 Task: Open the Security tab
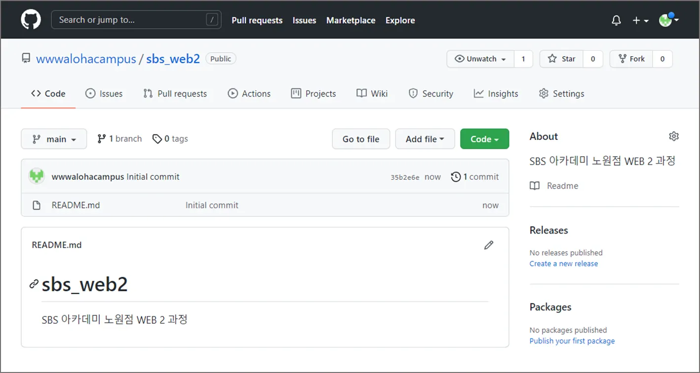click(430, 94)
